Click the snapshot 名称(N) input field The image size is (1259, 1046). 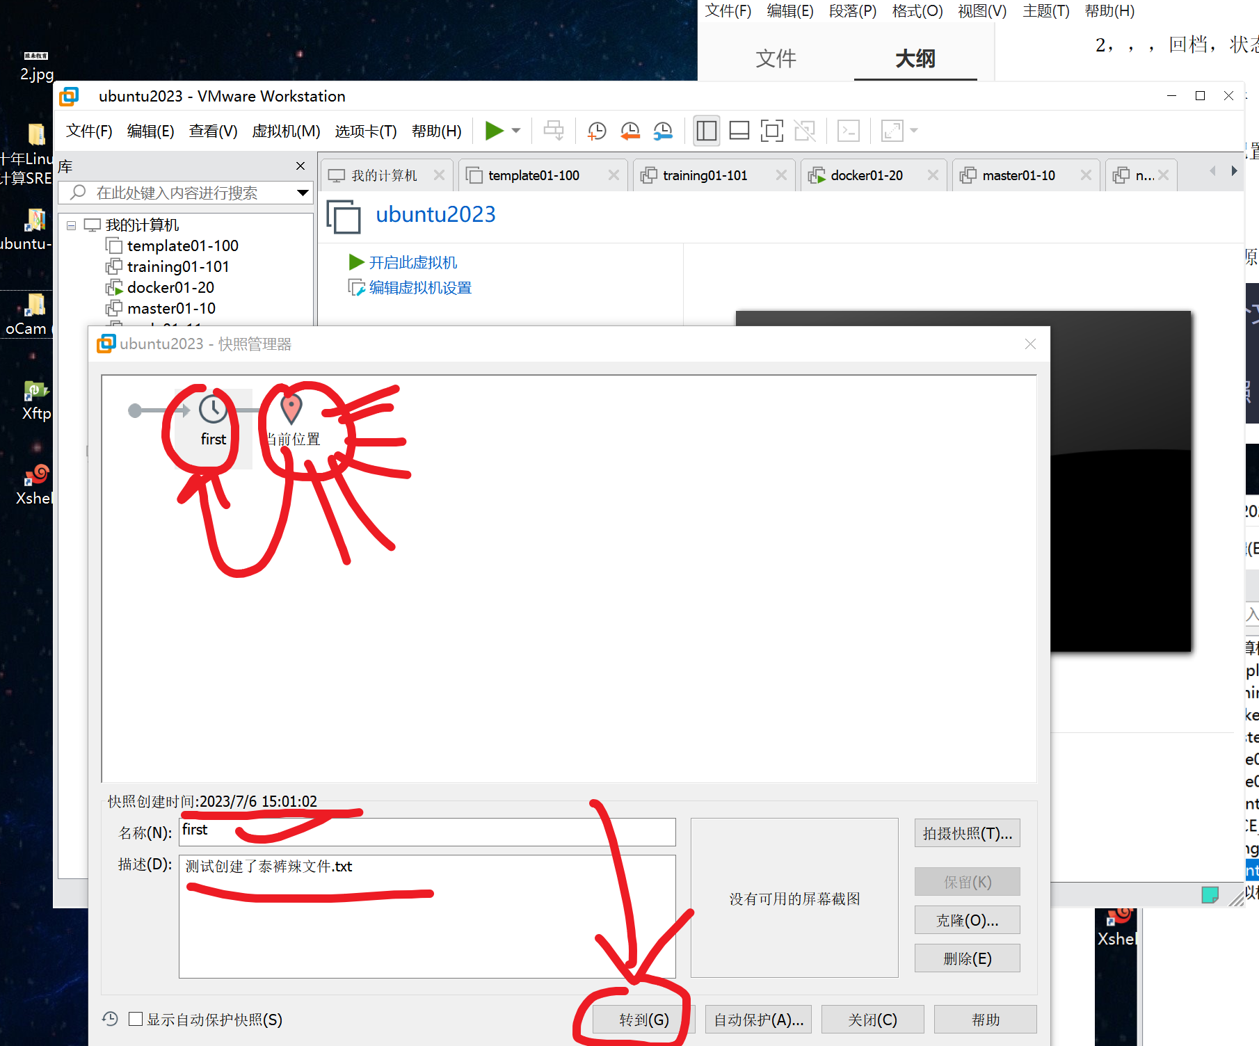click(x=427, y=832)
